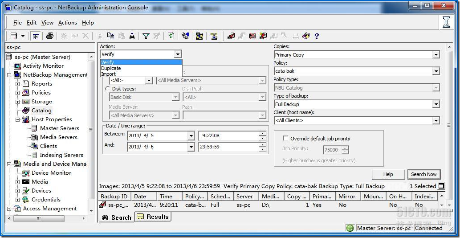Image resolution: width=460 pixels, height=238 pixels.
Task: Open the Client host name dropdown
Action: [436, 121]
